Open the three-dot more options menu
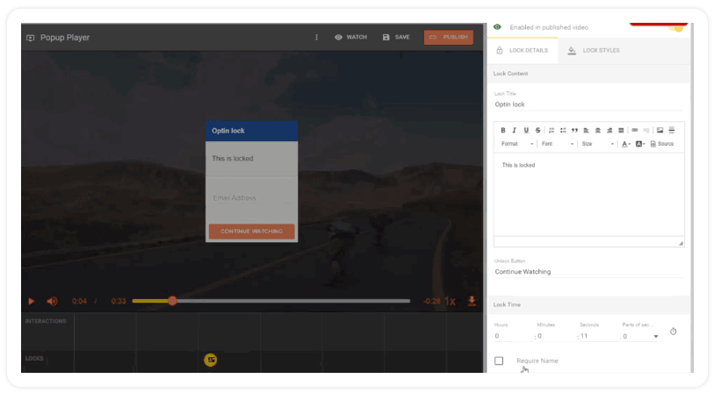This screenshot has height=393, width=714. 317,38
